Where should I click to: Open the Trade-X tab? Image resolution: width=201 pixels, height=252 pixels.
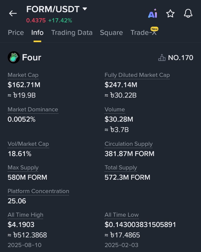pyautogui.click(x=143, y=32)
